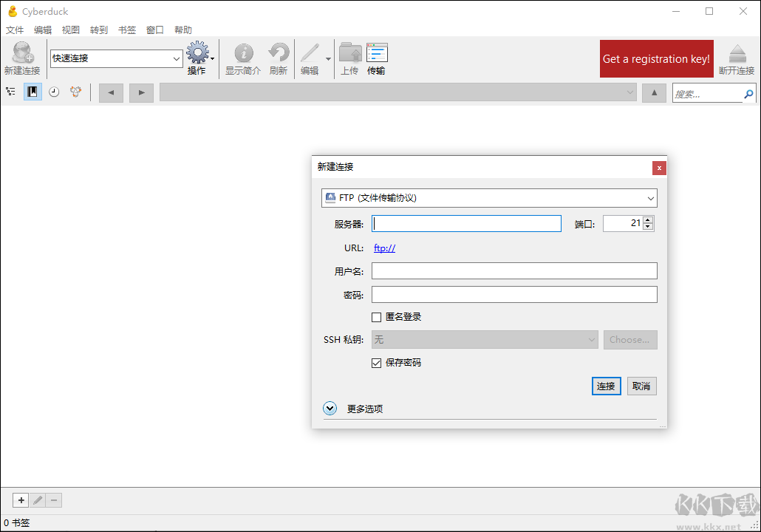Open the 操作 (Action) gear menu
The image size is (761, 532).
[197, 55]
